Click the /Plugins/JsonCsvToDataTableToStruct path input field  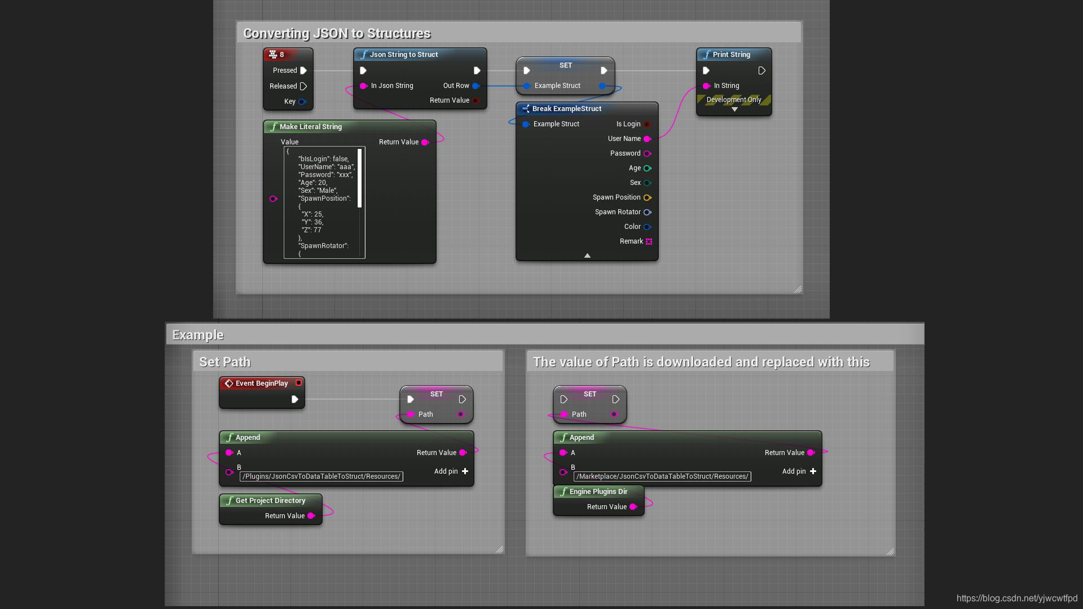tap(321, 476)
